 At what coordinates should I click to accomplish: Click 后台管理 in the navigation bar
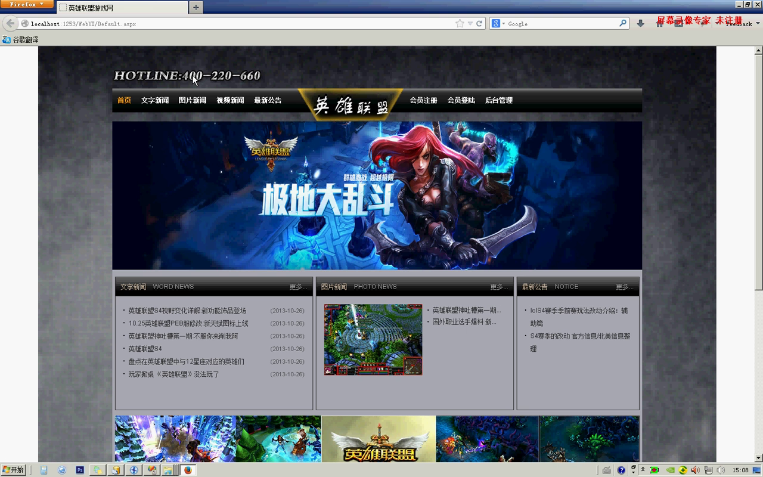(499, 100)
